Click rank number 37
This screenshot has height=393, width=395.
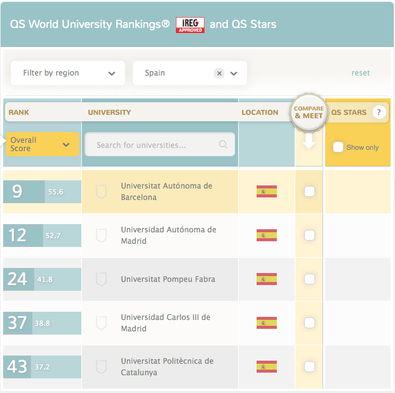(17, 323)
